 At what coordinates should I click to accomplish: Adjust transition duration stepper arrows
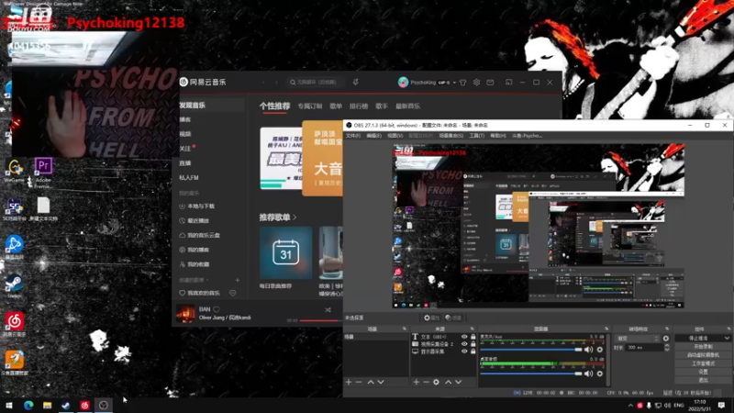[x=667, y=348]
